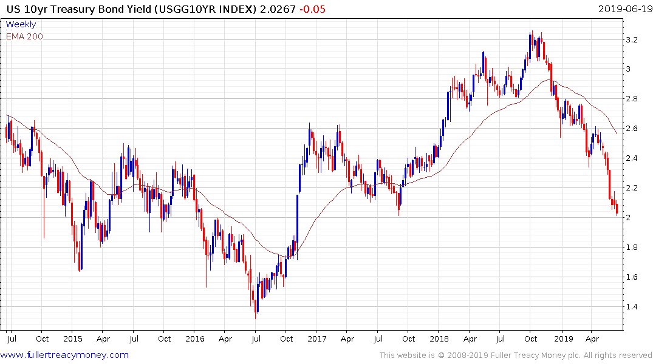Click the y-axis label 2

click(x=629, y=218)
